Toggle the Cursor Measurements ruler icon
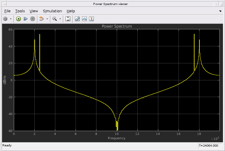The height and width of the screenshot is (151, 225). (x=77, y=19)
